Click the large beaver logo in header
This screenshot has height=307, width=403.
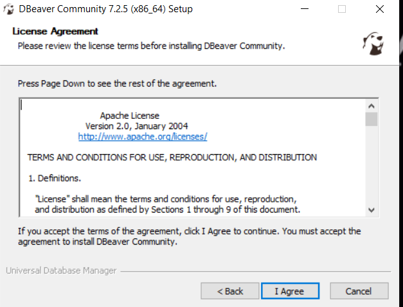(373, 43)
